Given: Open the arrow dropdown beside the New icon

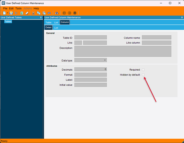Looking at the screenshot, I should coord(7,13).
